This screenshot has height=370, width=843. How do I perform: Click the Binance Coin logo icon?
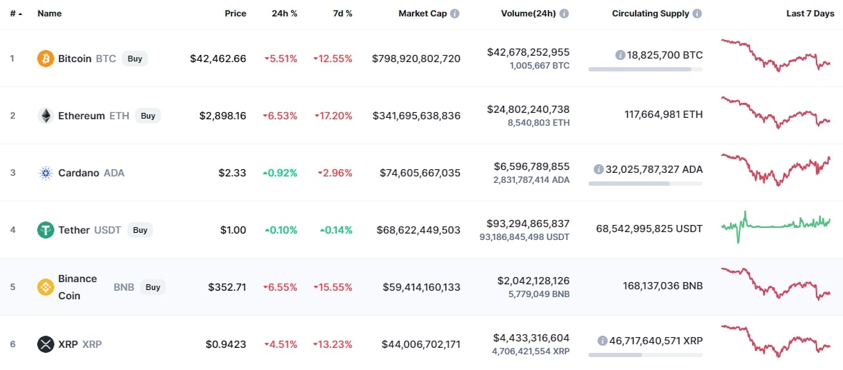(46, 287)
